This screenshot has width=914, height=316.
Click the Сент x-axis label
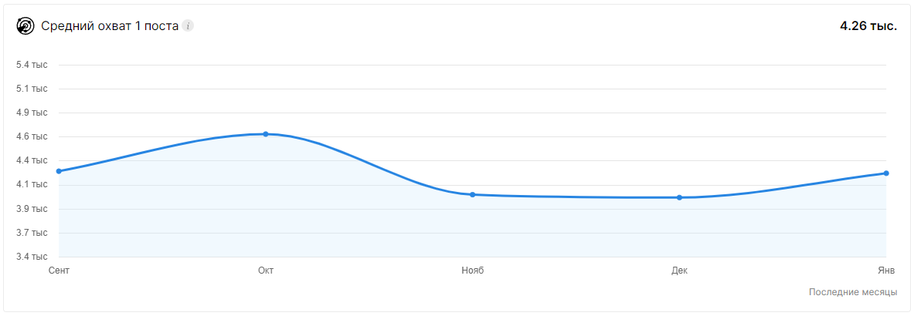coord(59,271)
